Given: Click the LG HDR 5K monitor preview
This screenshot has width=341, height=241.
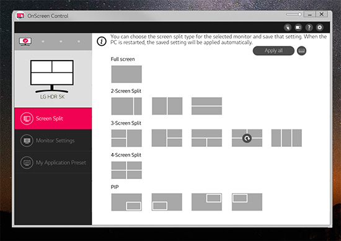Looking at the screenshot, I should 51,76.
